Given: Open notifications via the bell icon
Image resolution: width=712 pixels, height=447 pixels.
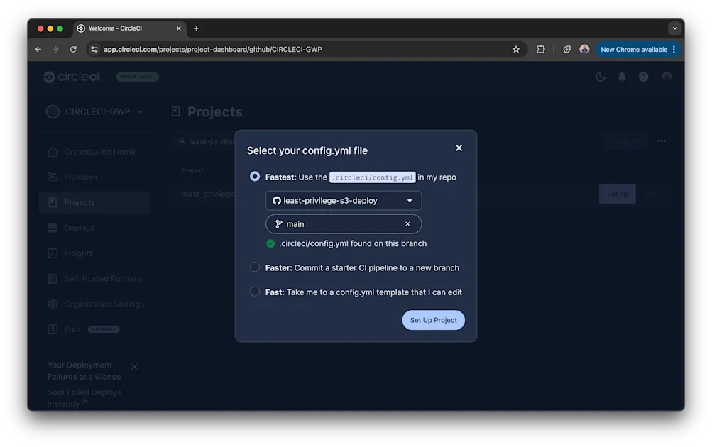Looking at the screenshot, I should [x=621, y=76].
